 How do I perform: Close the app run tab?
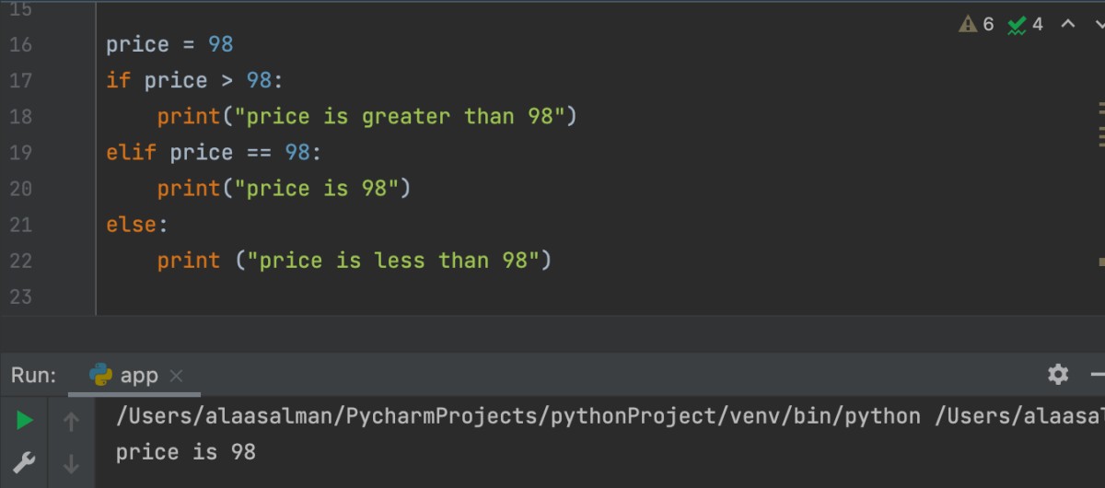(x=177, y=376)
